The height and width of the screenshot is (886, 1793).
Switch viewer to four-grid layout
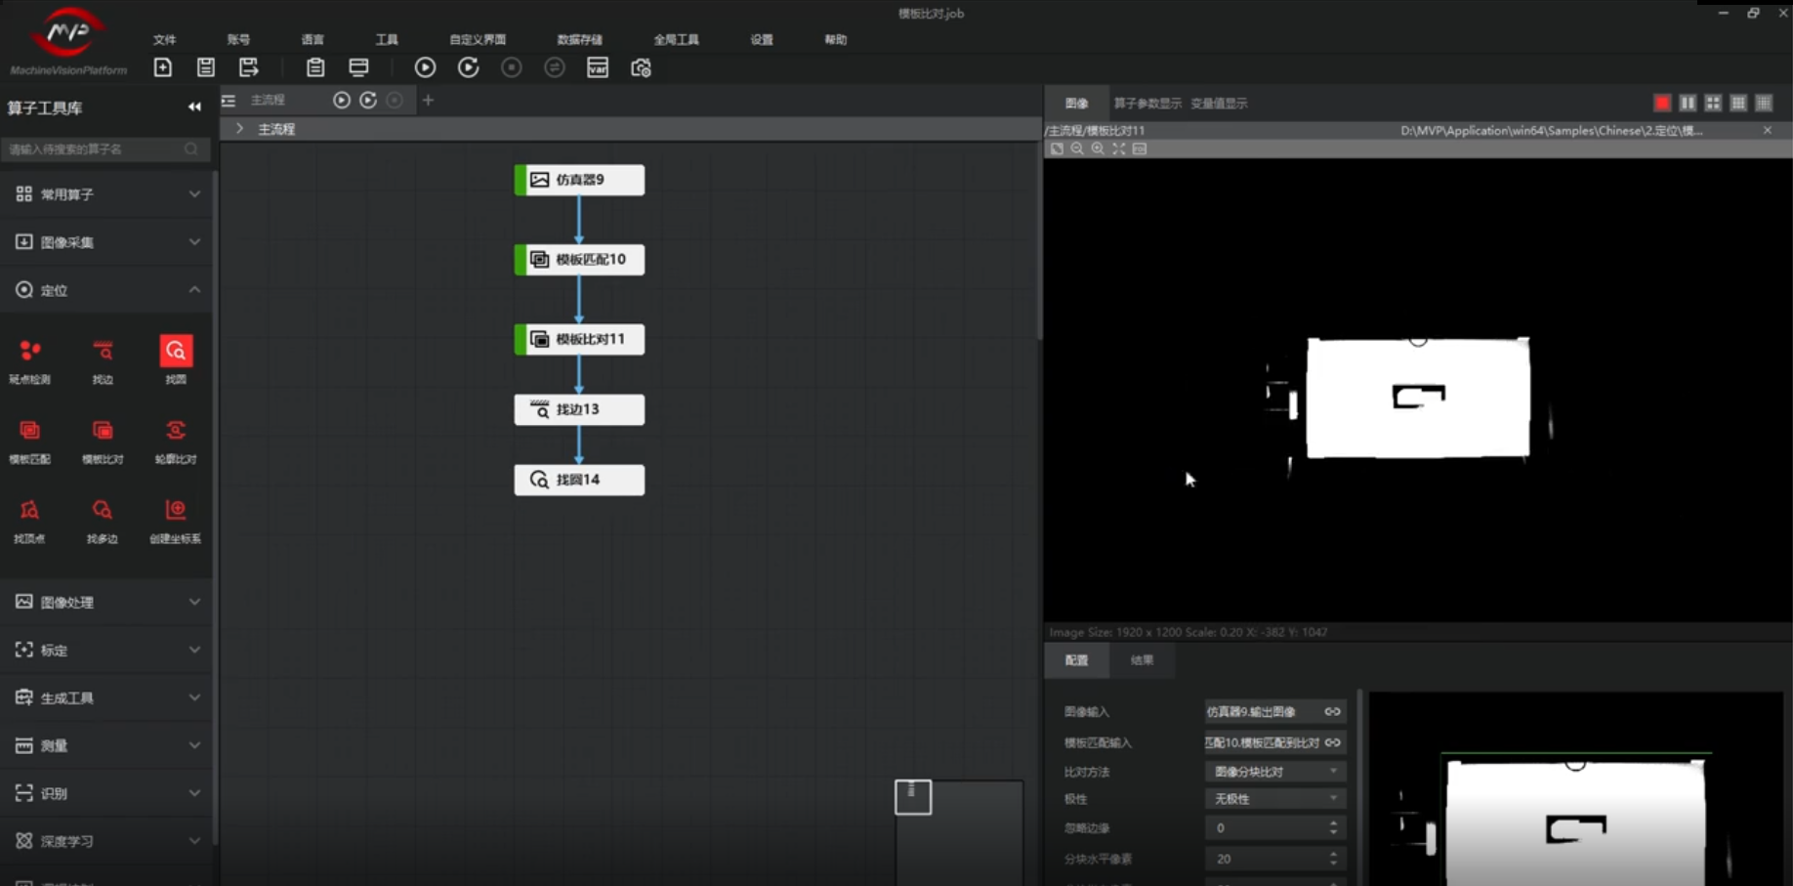(x=1713, y=103)
